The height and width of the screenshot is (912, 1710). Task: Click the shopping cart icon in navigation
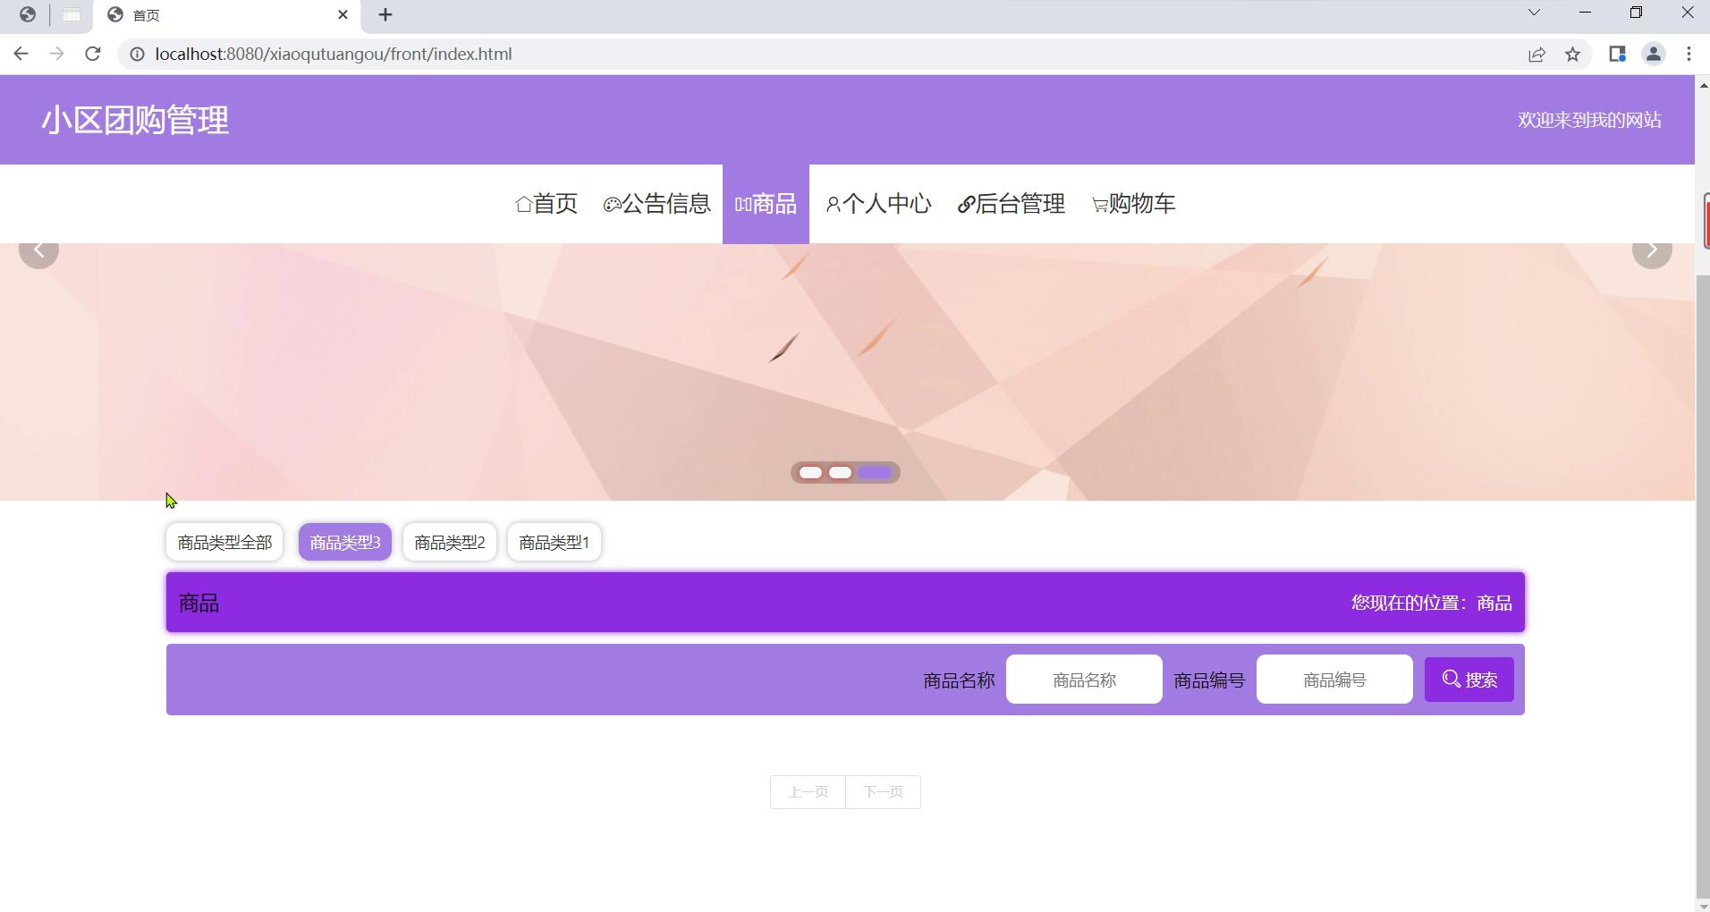pos(1099,205)
